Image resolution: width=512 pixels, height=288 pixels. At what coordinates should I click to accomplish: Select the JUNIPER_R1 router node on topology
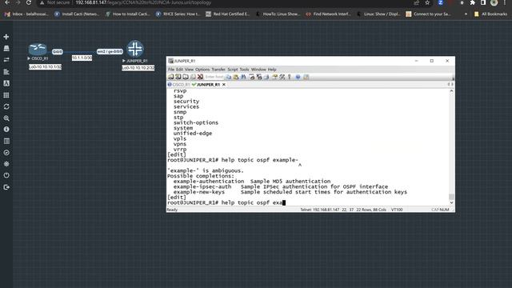pyautogui.click(x=135, y=49)
